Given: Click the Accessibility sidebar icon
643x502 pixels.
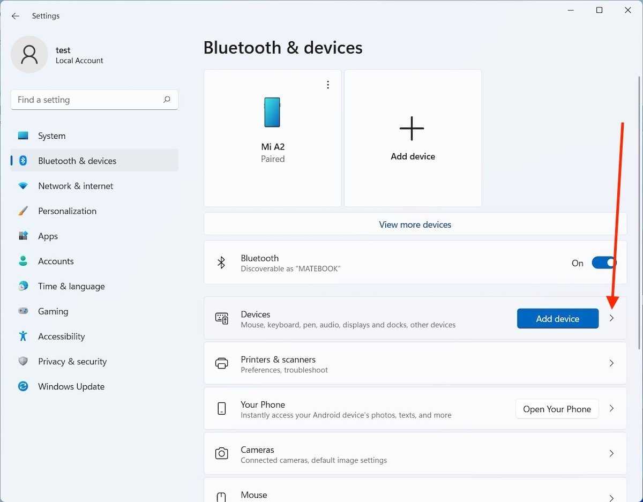Looking at the screenshot, I should pos(23,336).
